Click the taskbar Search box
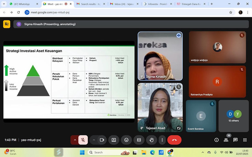252x157 pixels. [109, 152]
